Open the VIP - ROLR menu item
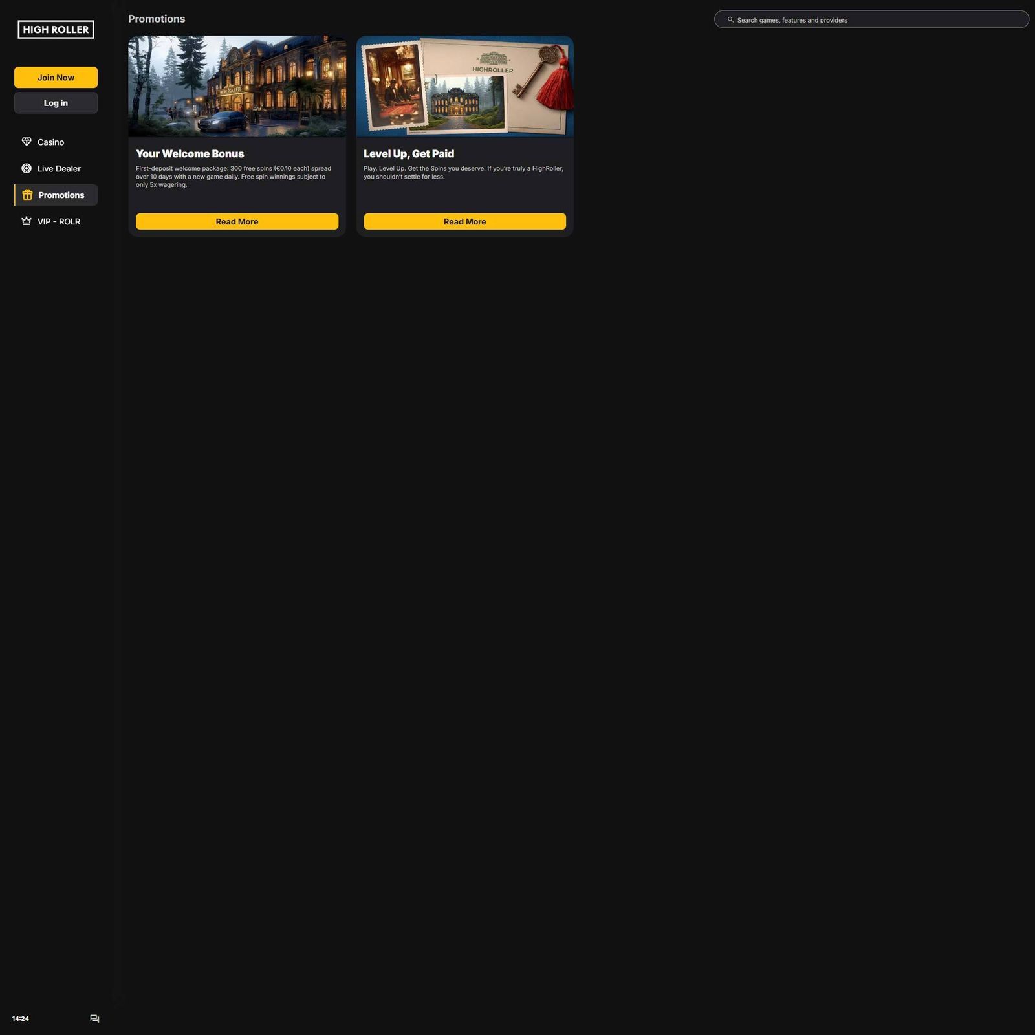This screenshot has height=1035, width=1035. (x=56, y=221)
